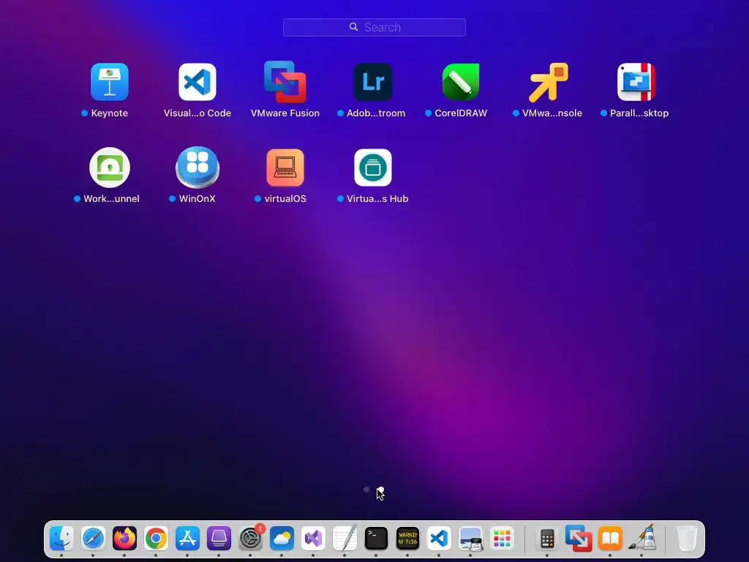Open Calculator from the Dock

(547, 539)
